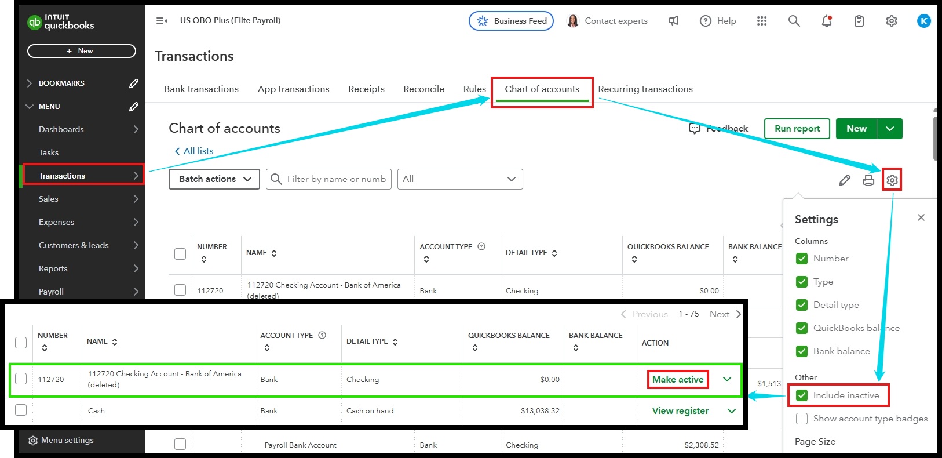Collapse the left navigation menu icon
The height and width of the screenshot is (458, 942).
(162, 21)
